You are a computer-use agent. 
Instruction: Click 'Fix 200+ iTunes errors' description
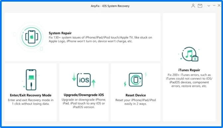pyautogui.click(x=189, y=80)
